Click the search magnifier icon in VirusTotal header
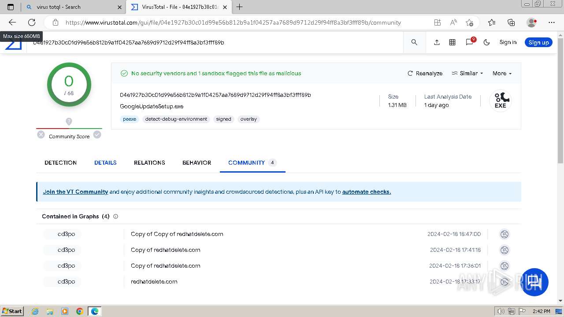This screenshot has height=317, width=564. click(x=414, y=42)
